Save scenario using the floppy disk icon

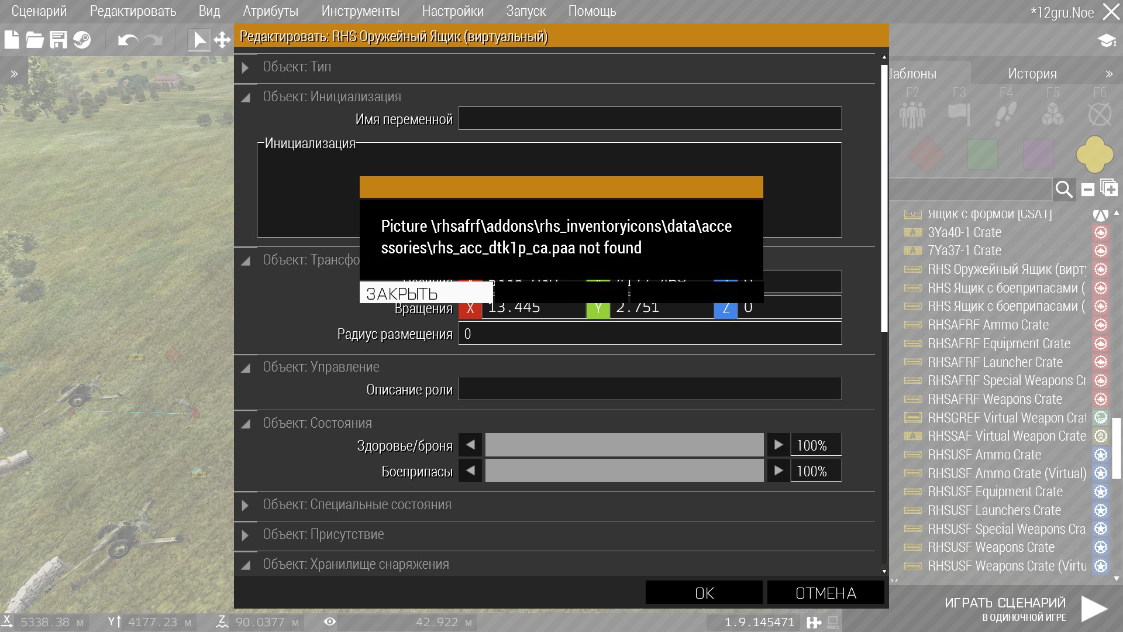pos(58,40)
